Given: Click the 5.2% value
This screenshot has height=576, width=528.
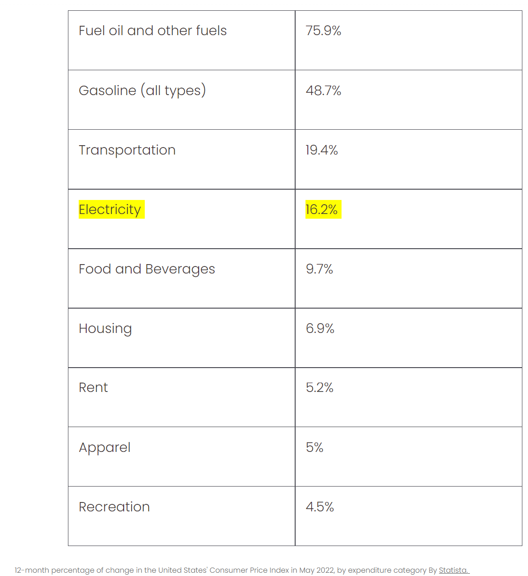Looking at the screenshot, I should [320, 388].
